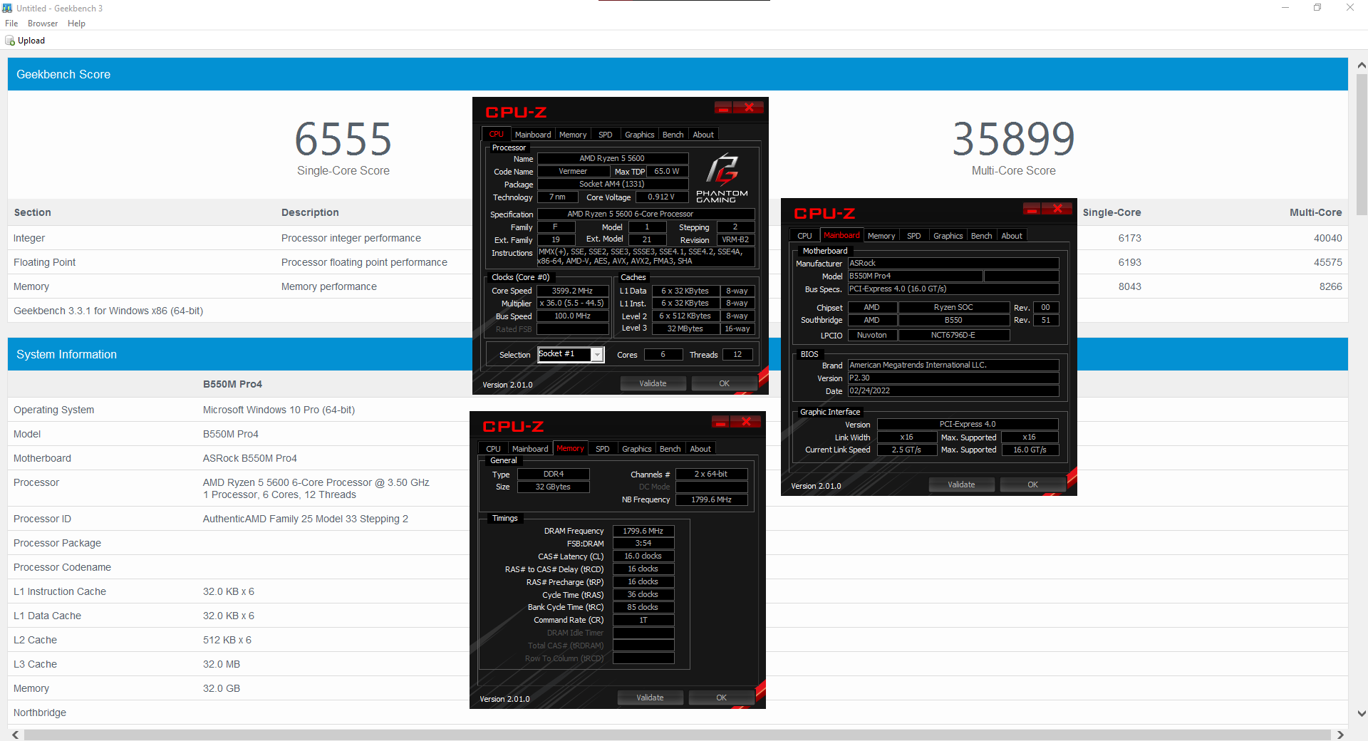Select SPD tab in Mainboard window
Image resolution: width=1368 pixels, height=741 pixels.
[914, 236]
